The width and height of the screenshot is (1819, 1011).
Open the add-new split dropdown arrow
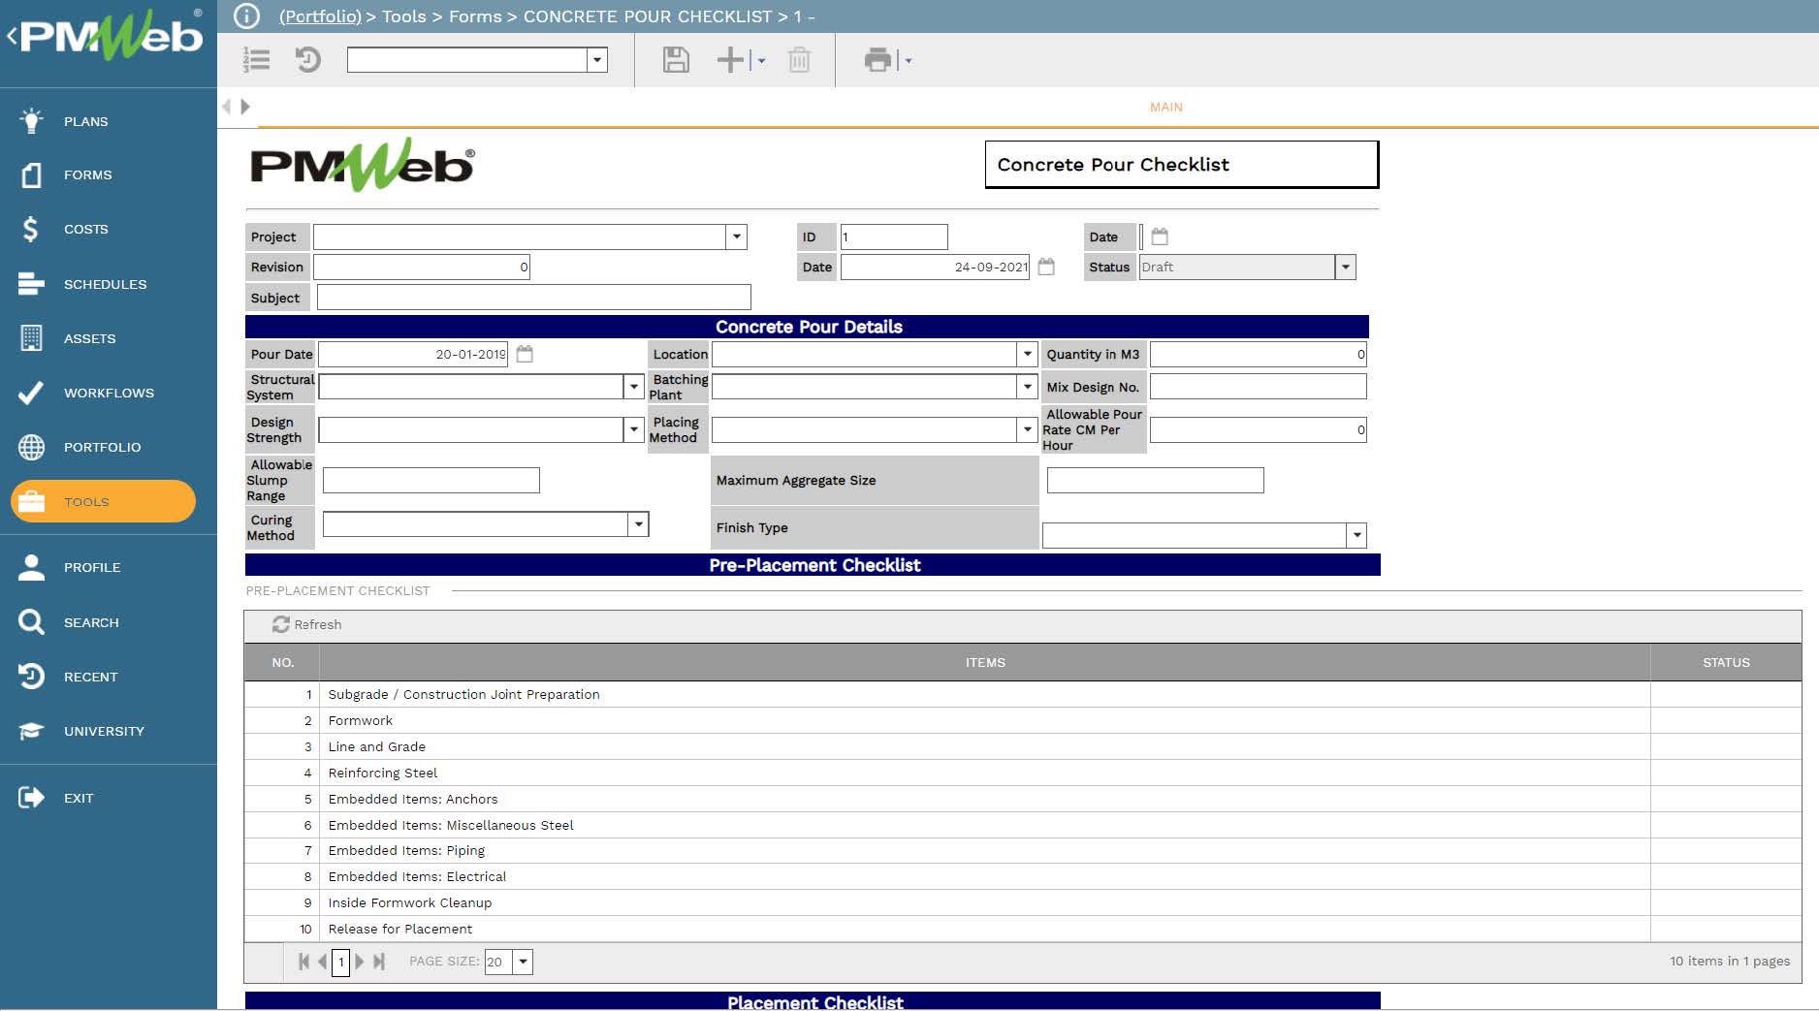(x=761, y=60)
